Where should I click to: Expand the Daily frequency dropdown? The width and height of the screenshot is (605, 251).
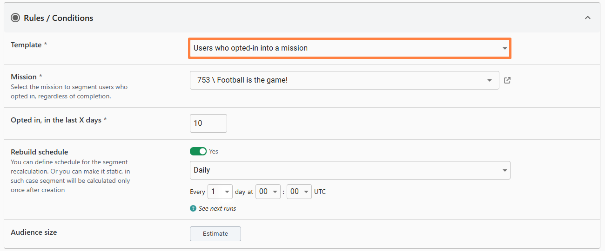tap(350, 170)
